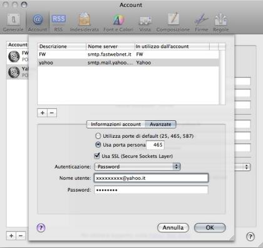Open the Regole rules pane
Image resolution: width=263 pixels, height=248 pixels.
(x=221, y=23)
